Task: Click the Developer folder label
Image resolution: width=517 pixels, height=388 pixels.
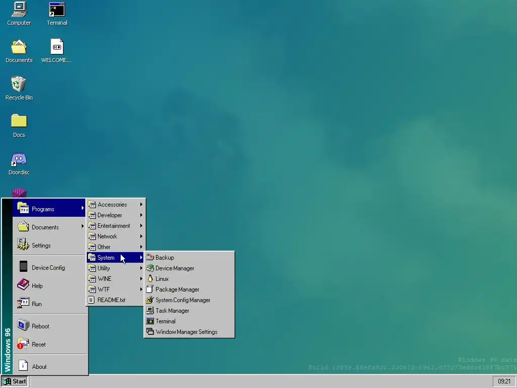Action: (x=110, y=215)
